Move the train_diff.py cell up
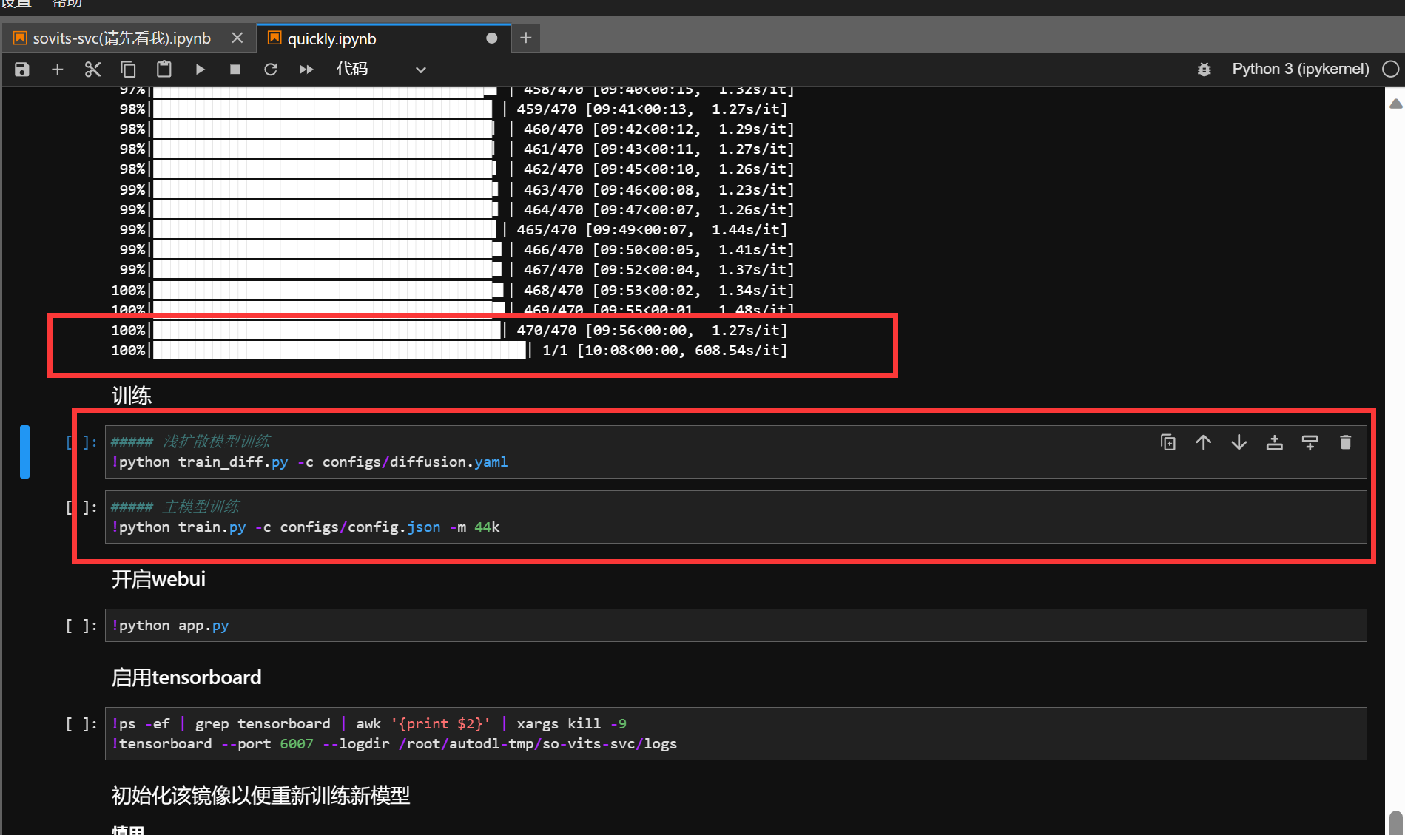Viewport: 1405px width, 835px height. (x=1204, y=442)
